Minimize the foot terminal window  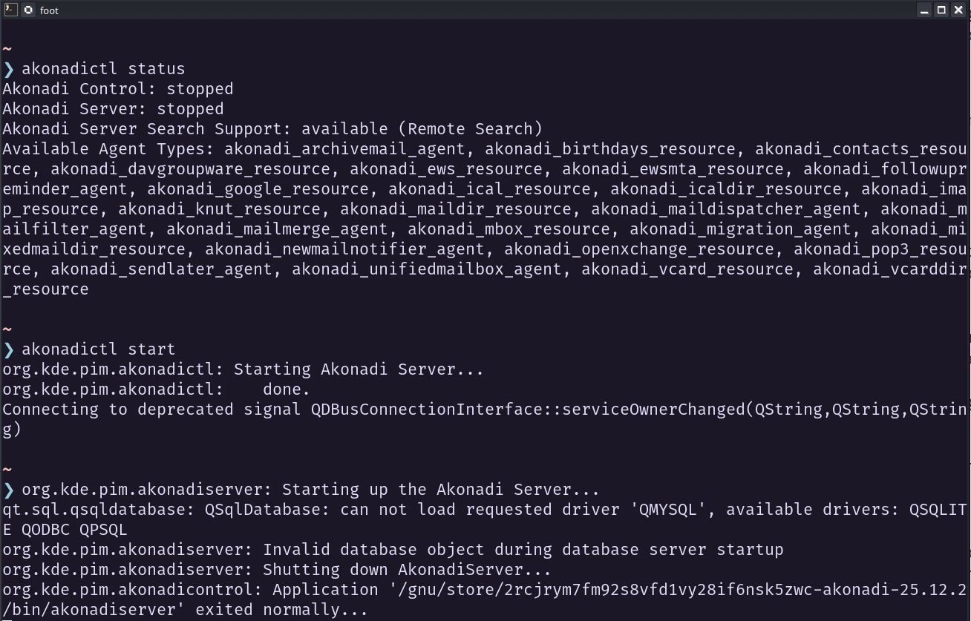point(924,10)
